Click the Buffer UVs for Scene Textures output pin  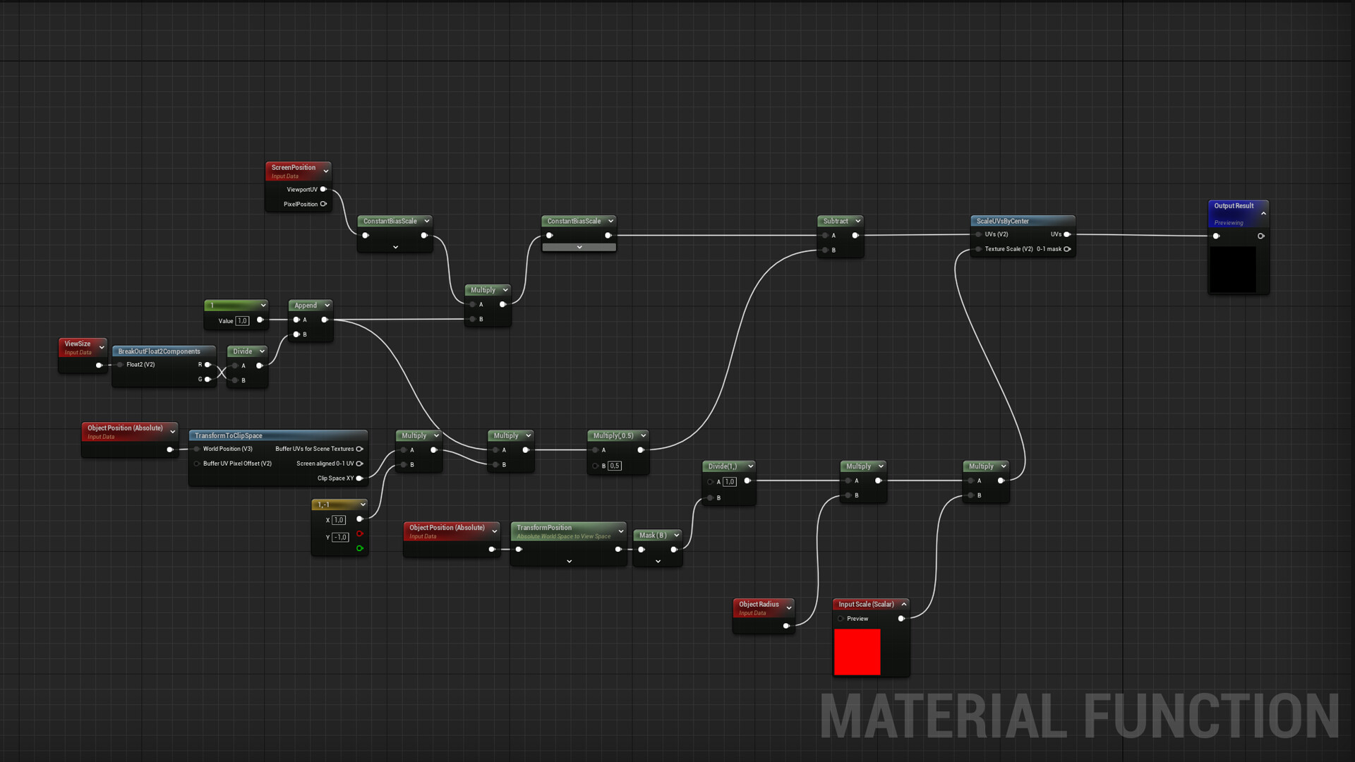359,449
